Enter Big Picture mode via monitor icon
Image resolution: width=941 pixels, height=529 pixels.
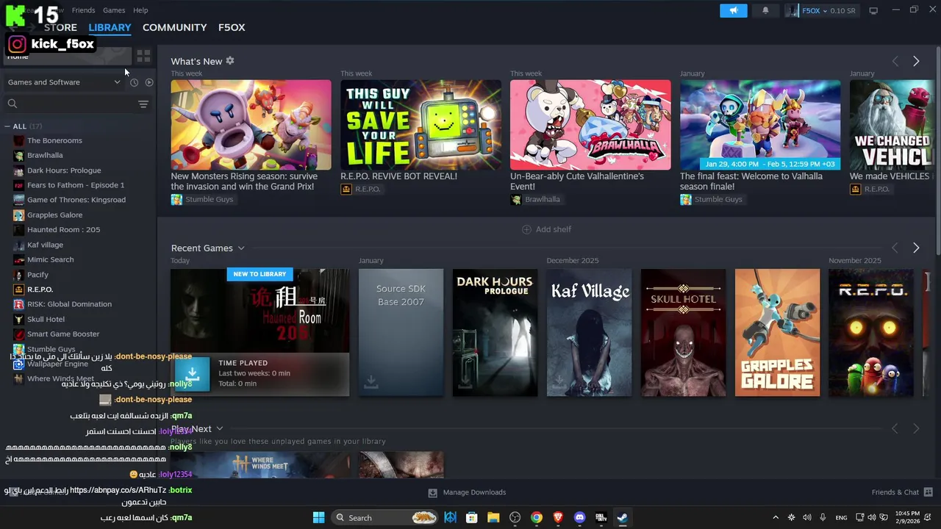873,10
